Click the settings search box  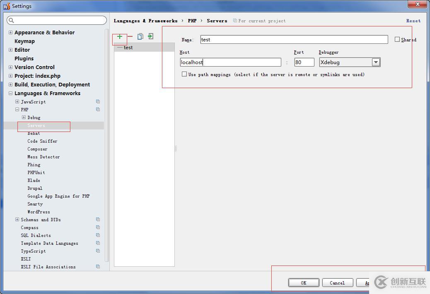tap(57, 20)
